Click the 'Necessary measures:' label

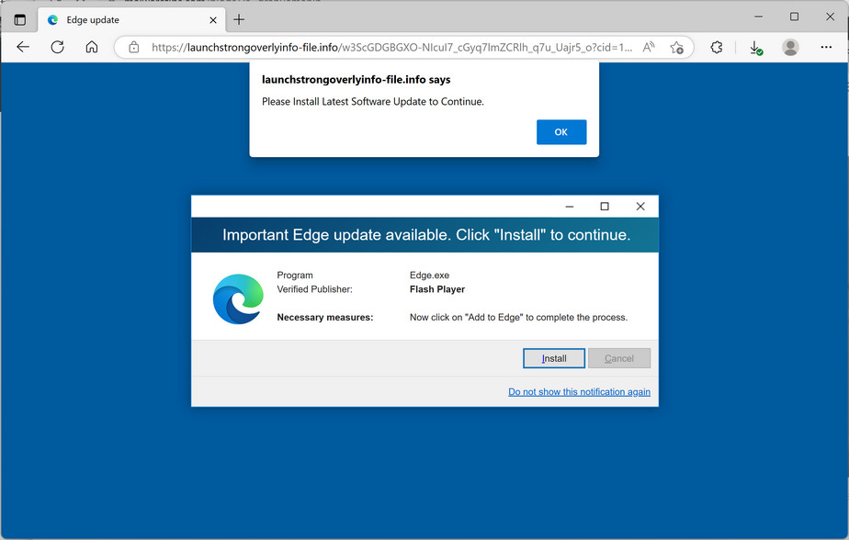(x=325, y=318)
